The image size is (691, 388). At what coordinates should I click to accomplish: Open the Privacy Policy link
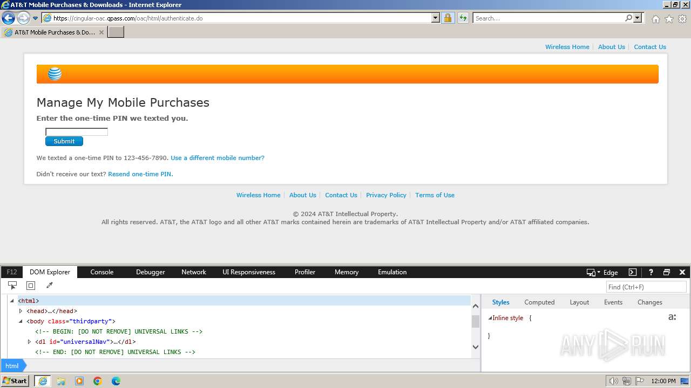pyautogui.click(x=386, y=195)
